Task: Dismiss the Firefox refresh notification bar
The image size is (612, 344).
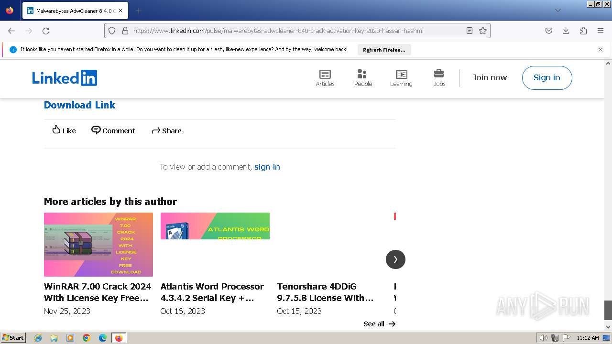Action: click(601, 50)
